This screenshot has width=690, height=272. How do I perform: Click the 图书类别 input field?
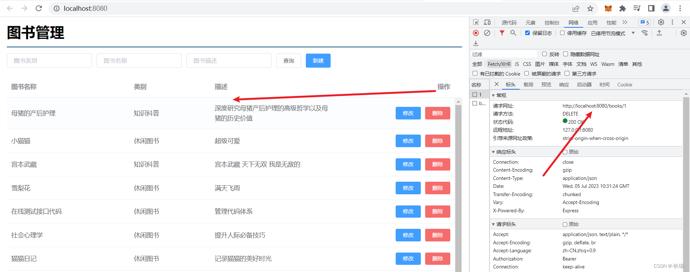click(49, 60)
